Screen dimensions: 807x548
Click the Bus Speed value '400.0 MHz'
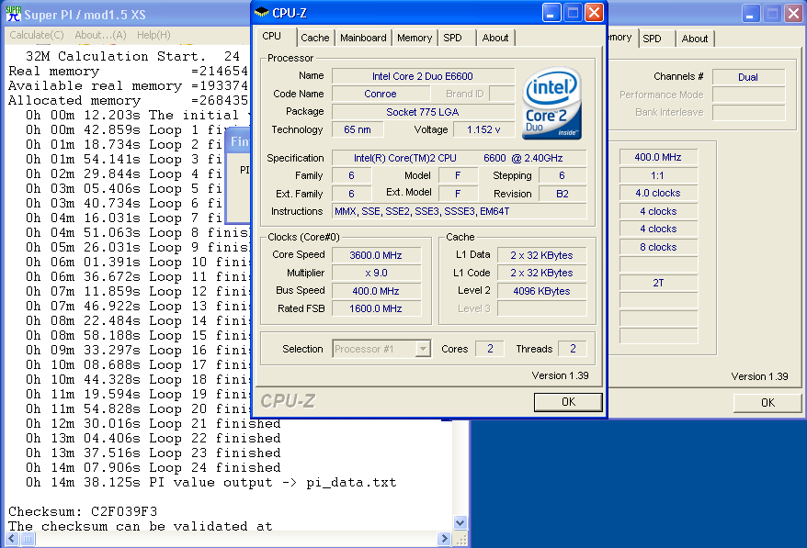[376, 291]
